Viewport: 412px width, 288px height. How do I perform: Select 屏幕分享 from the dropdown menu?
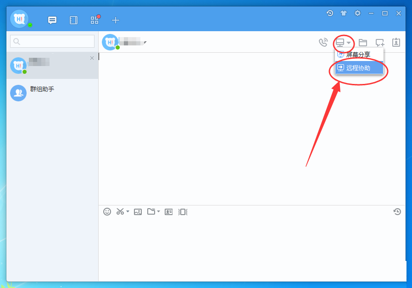pos(358,55)
